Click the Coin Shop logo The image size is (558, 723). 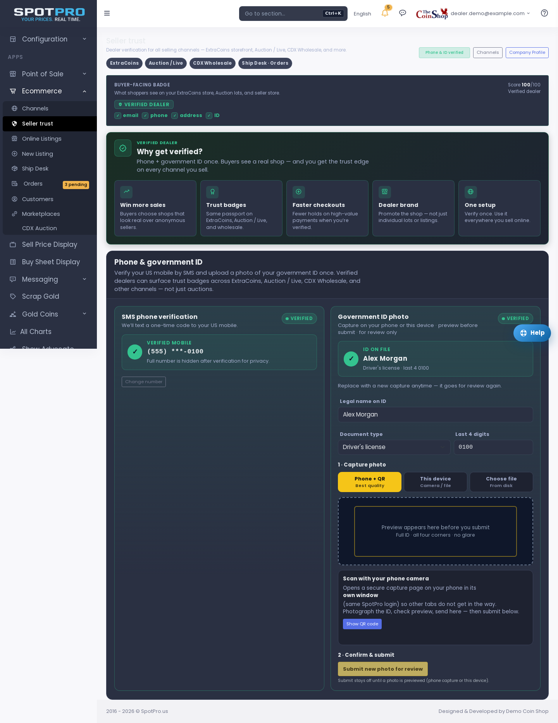tap(432, 13)
